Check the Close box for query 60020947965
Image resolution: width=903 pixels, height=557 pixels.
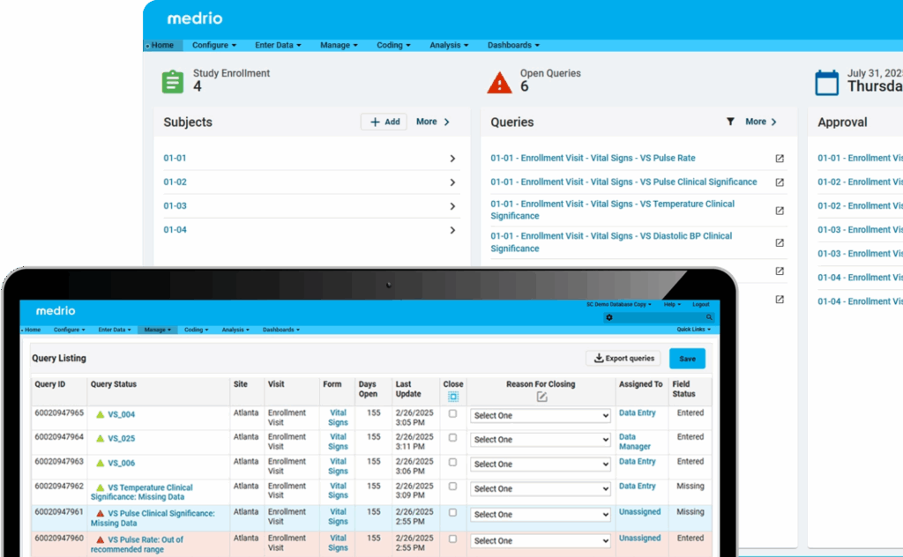(453, 413)
